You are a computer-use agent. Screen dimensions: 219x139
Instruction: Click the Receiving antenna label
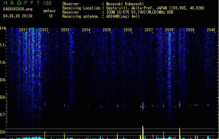[80, 16]
